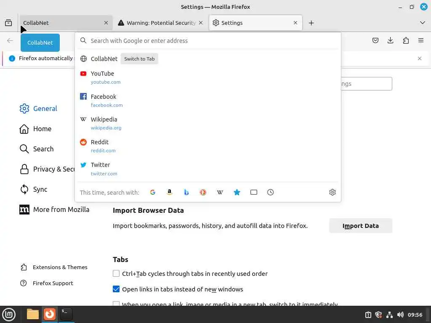Close the Warning Potential Security tab

pos(201,23)
